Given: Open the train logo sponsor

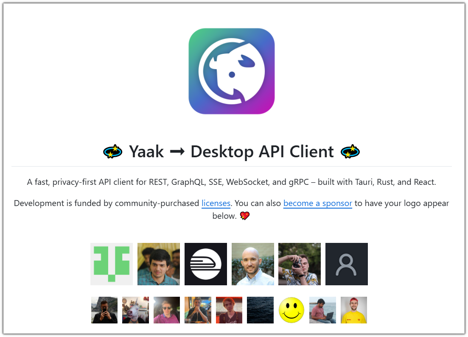Looking at the screenshot, I should tap(206, 264).
